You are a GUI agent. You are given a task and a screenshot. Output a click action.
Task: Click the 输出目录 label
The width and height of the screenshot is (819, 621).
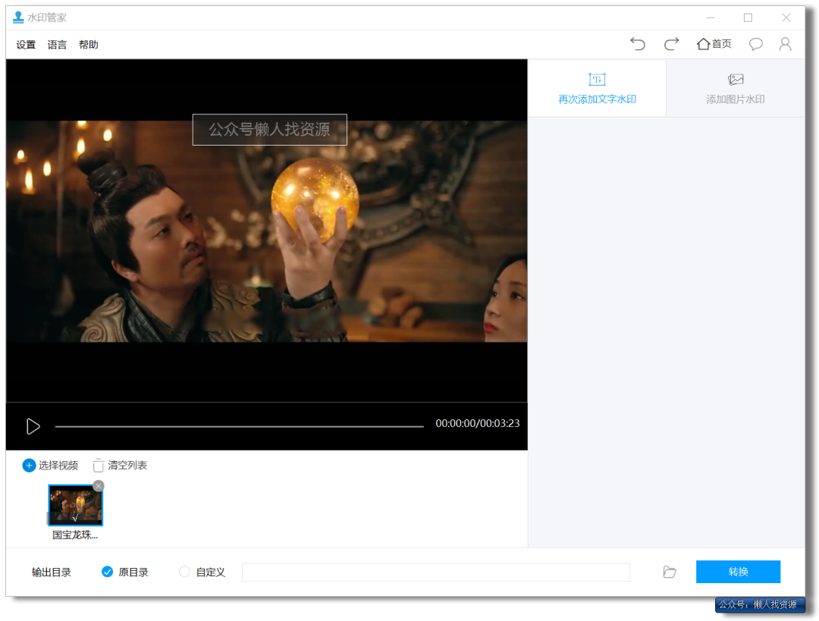point(52,572)
